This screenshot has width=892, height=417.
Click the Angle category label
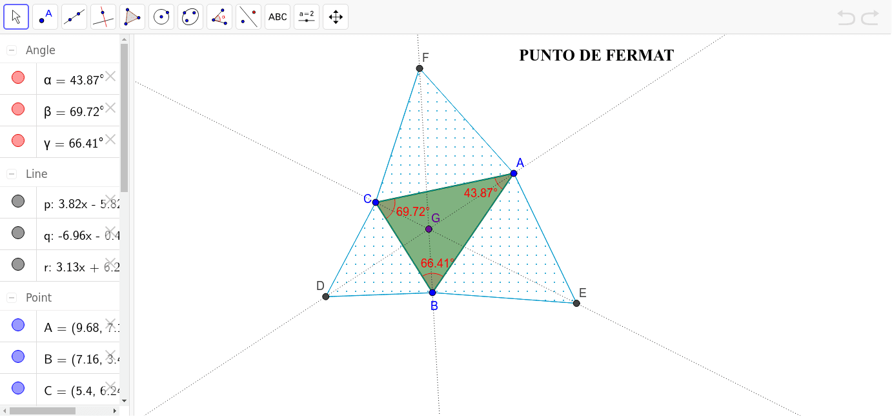point(41,50)
